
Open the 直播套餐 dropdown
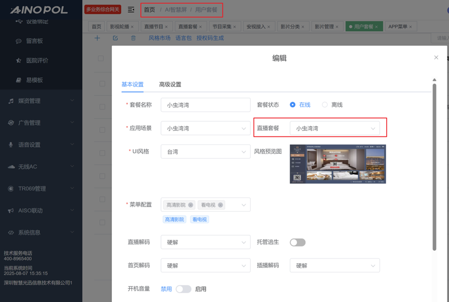(x=334, y=128)
